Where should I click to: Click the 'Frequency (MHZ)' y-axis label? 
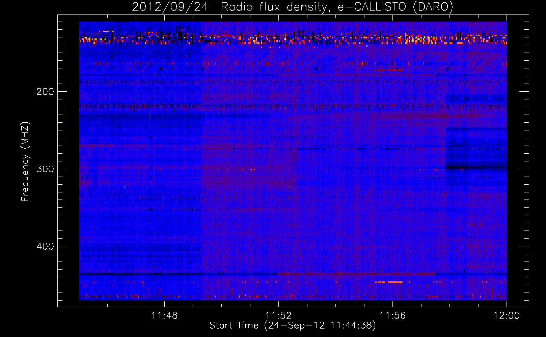pos(25,162)
